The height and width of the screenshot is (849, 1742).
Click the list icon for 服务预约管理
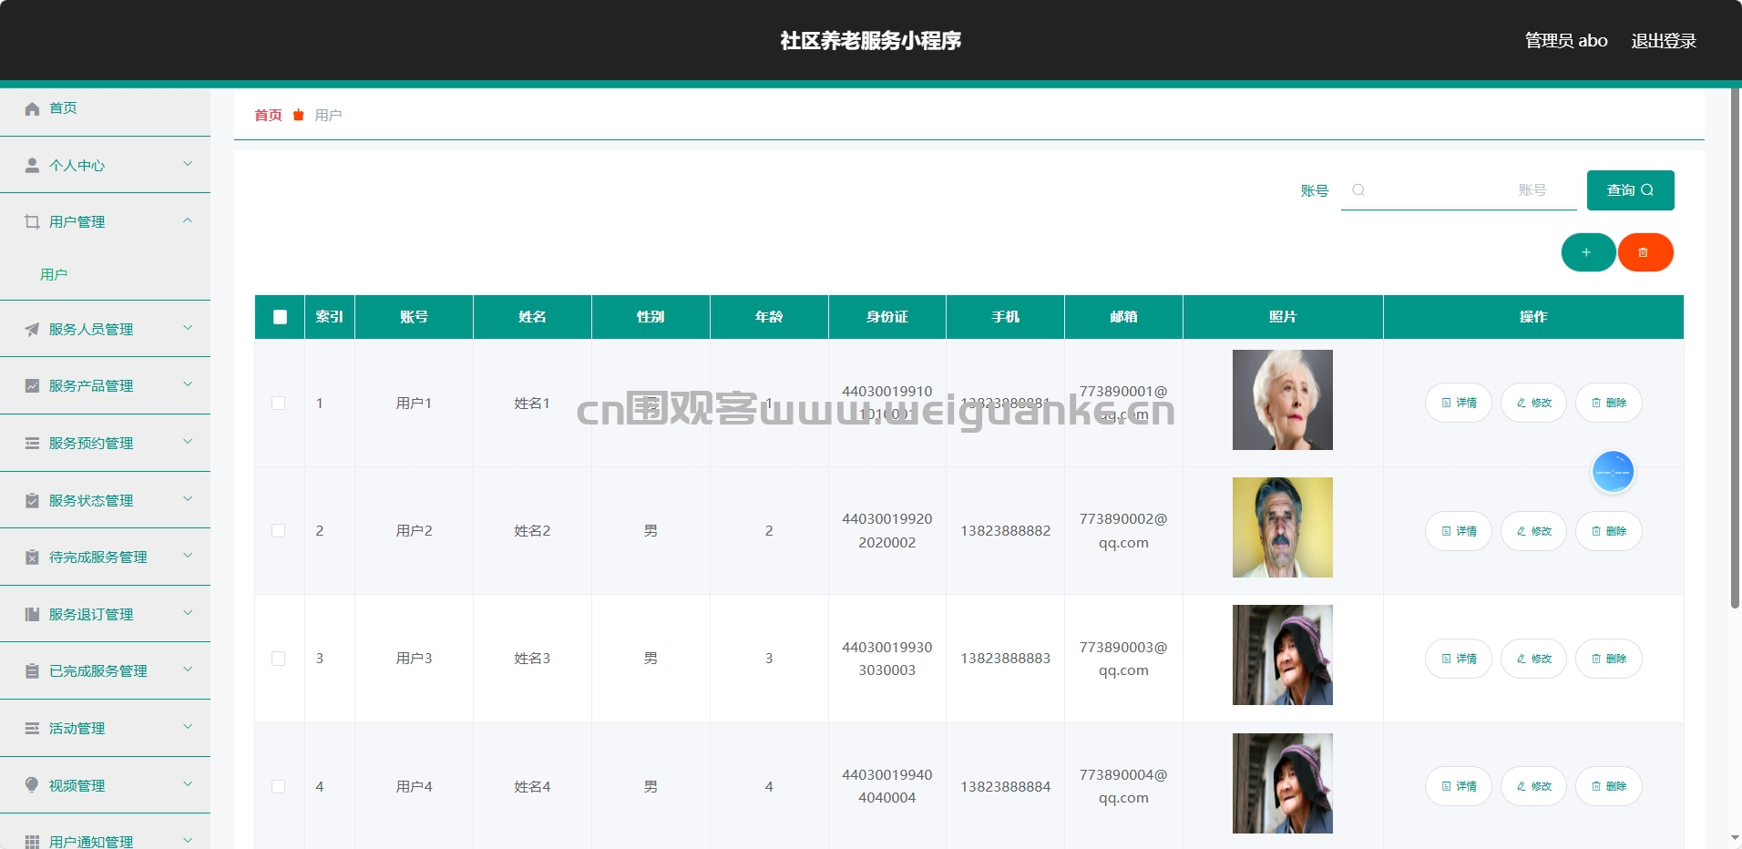click(x=32, y=443)
